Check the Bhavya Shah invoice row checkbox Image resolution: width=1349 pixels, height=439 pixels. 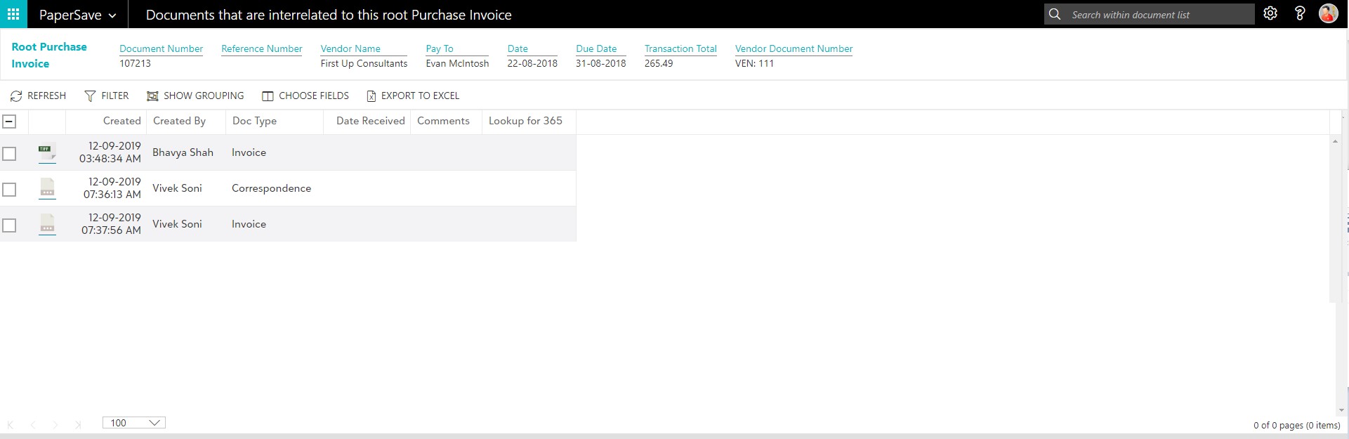(9, 153)
